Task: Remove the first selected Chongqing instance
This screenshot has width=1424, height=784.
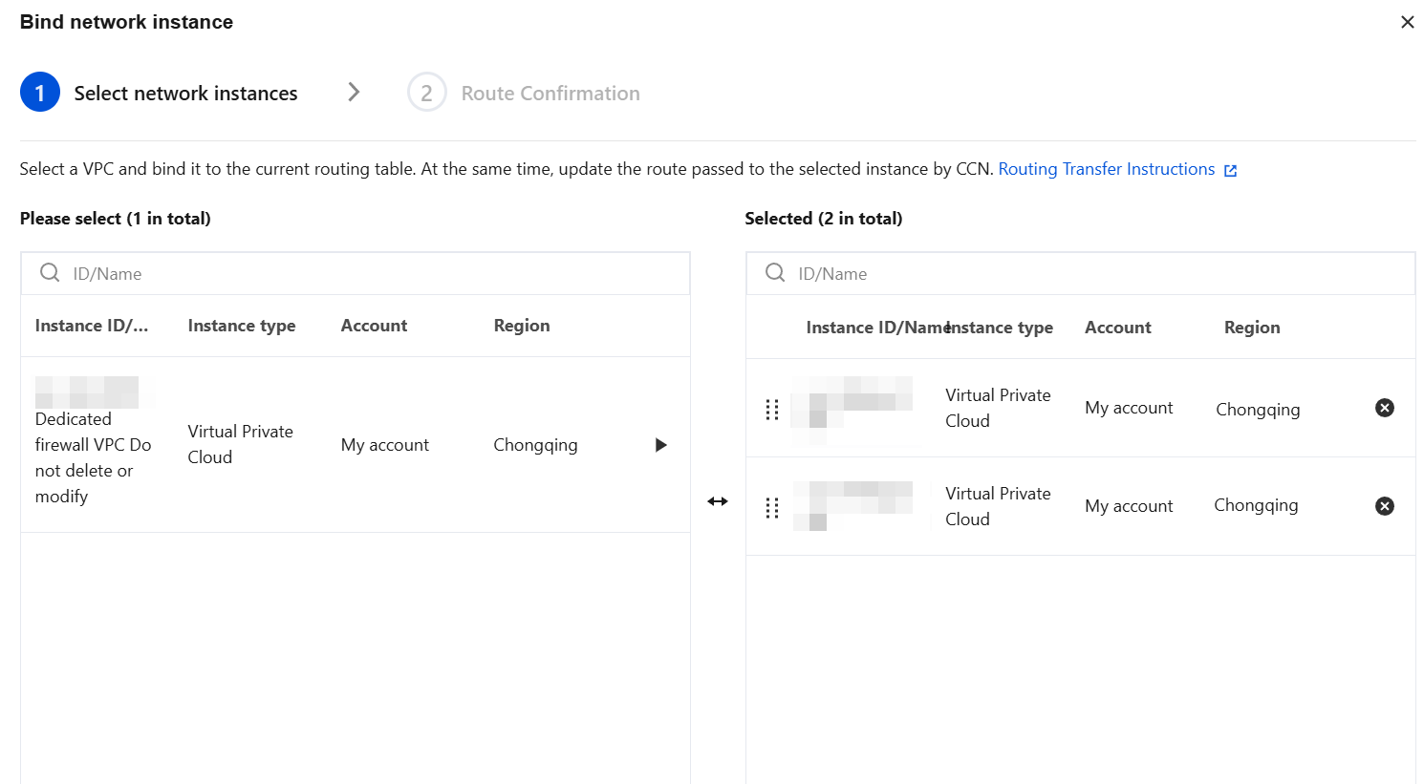Action: click(1384, 408)
